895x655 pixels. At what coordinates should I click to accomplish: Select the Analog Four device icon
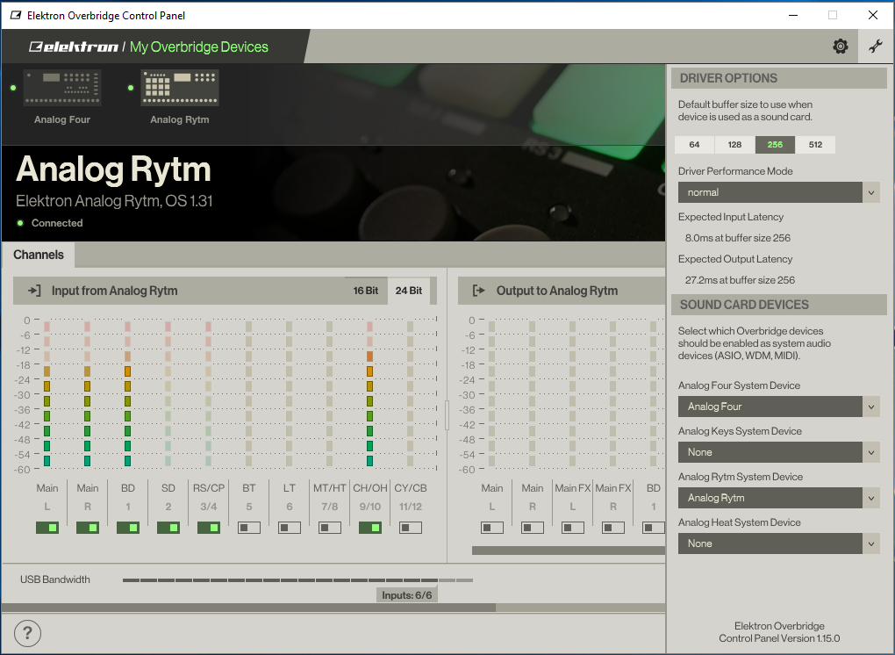click(61, 89)
